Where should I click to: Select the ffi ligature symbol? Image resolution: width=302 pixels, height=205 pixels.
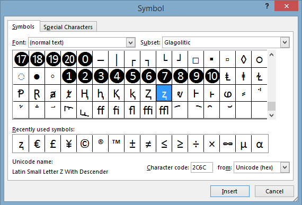pos(148,110)
